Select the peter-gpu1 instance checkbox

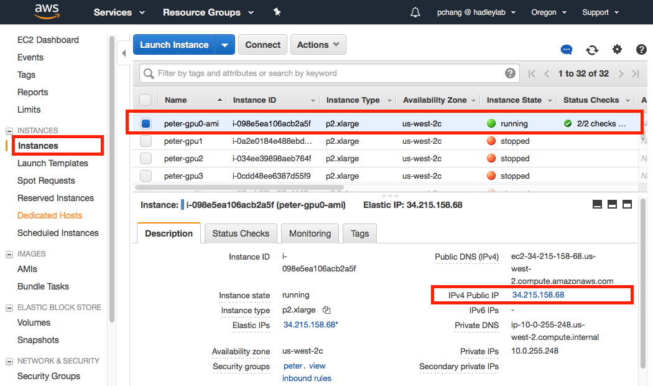click(x=146, y=141)
